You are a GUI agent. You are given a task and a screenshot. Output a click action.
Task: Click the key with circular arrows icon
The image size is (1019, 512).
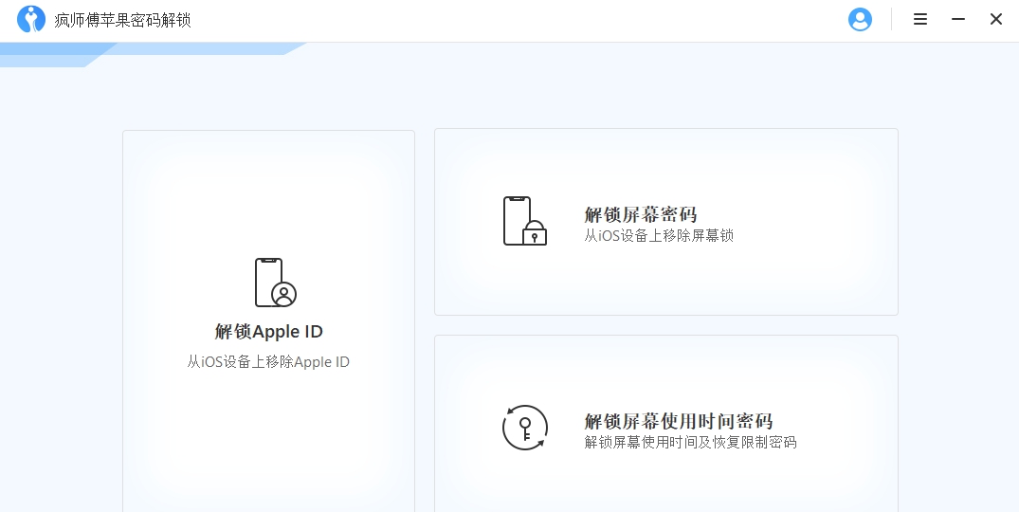[525, 428]
